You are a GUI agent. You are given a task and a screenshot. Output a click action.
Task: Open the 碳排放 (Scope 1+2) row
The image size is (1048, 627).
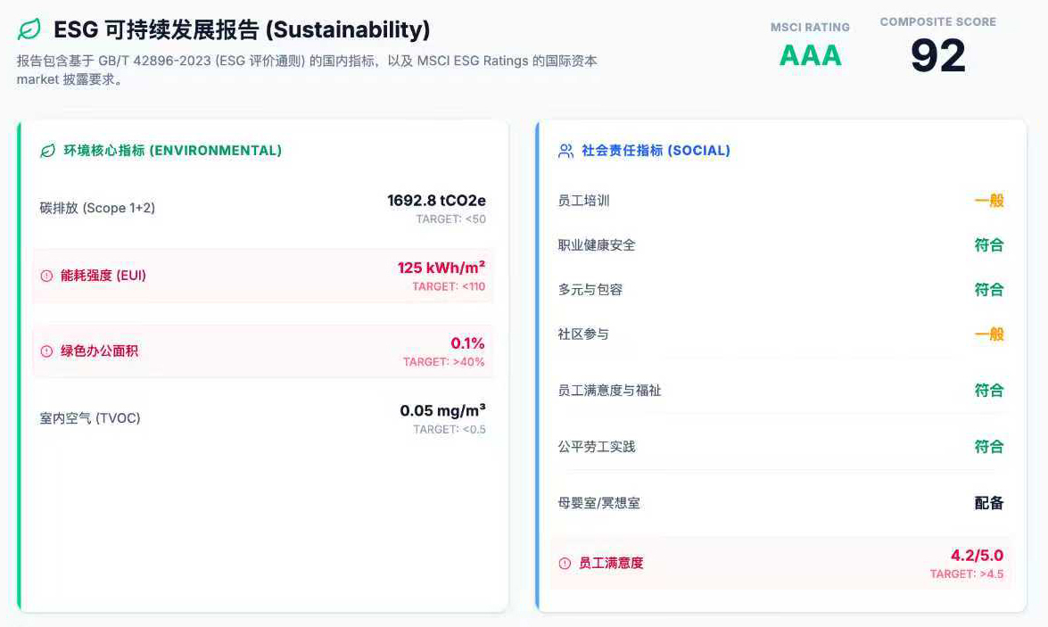[98, 208]
